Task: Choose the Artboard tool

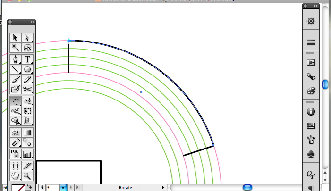Action: [x=16, y=166]
